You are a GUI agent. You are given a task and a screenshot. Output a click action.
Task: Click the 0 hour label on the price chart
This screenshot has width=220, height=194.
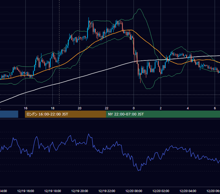(134, 108)
